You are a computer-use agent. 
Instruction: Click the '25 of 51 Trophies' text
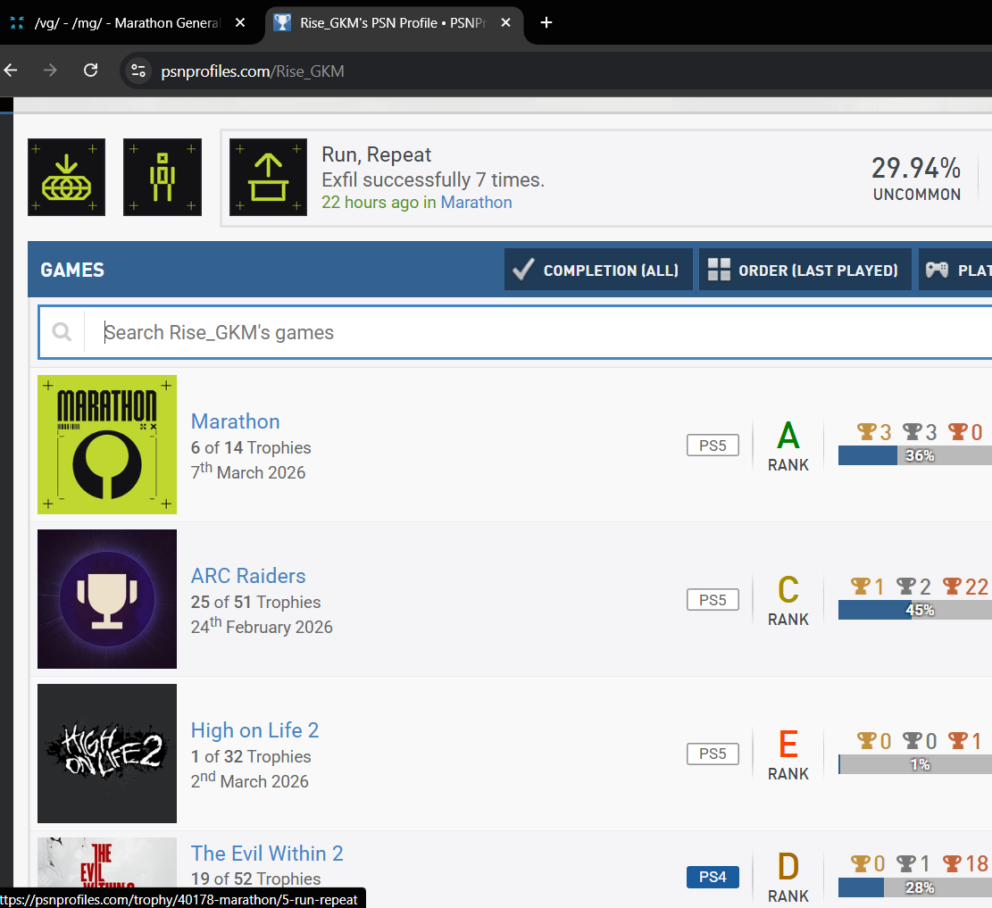(255, 602)
